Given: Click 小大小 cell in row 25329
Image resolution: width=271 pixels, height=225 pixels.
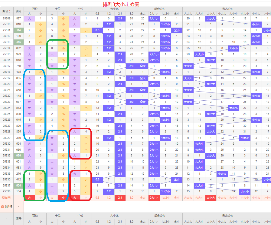Looking at the screenshot, I should click(x=245, y=138).
